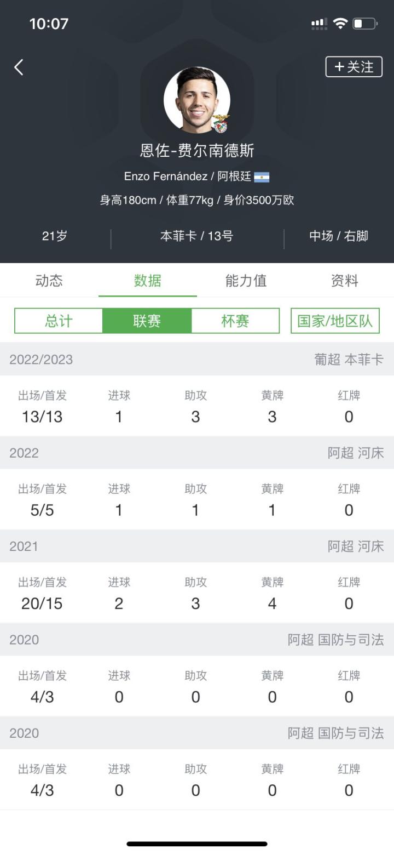Tap the 本菲卡 / 13号 club info
Image resolution: width=394 pixels, height=854 pixels.
point(196,236)
